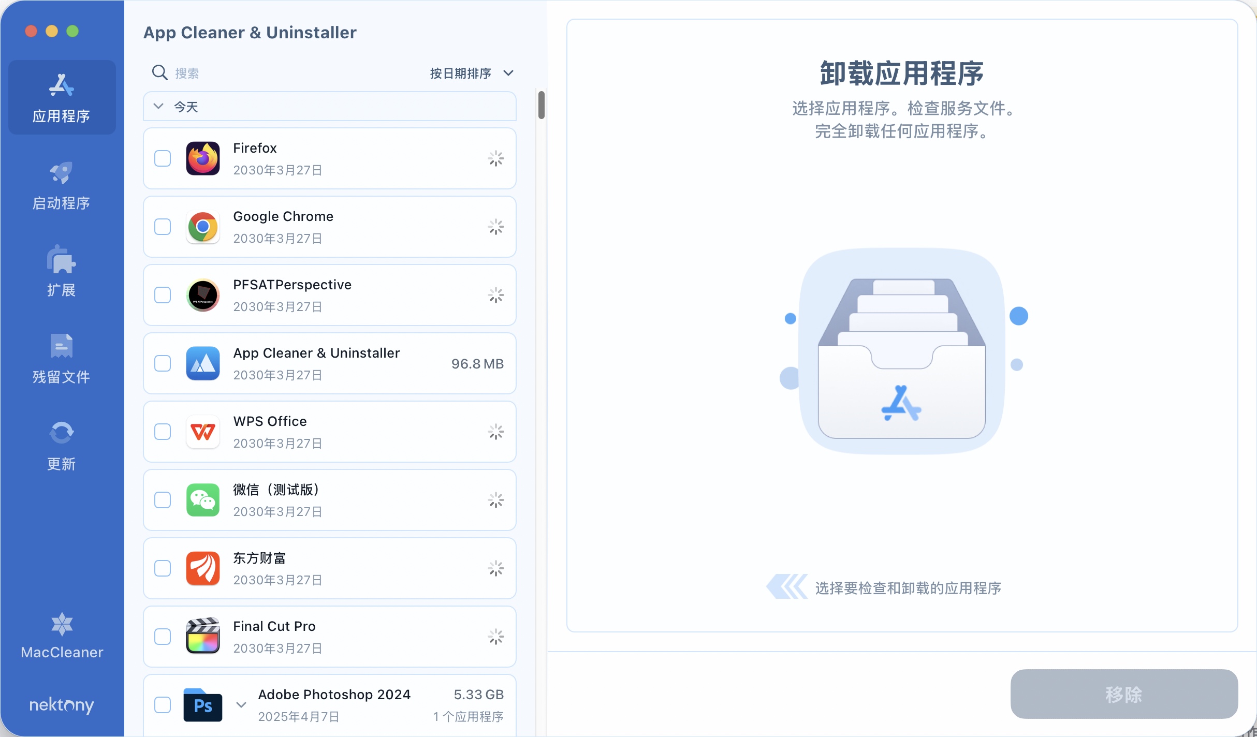
Task: Click the loading spinner in Google Chrome row
Action: click(496, 227)
